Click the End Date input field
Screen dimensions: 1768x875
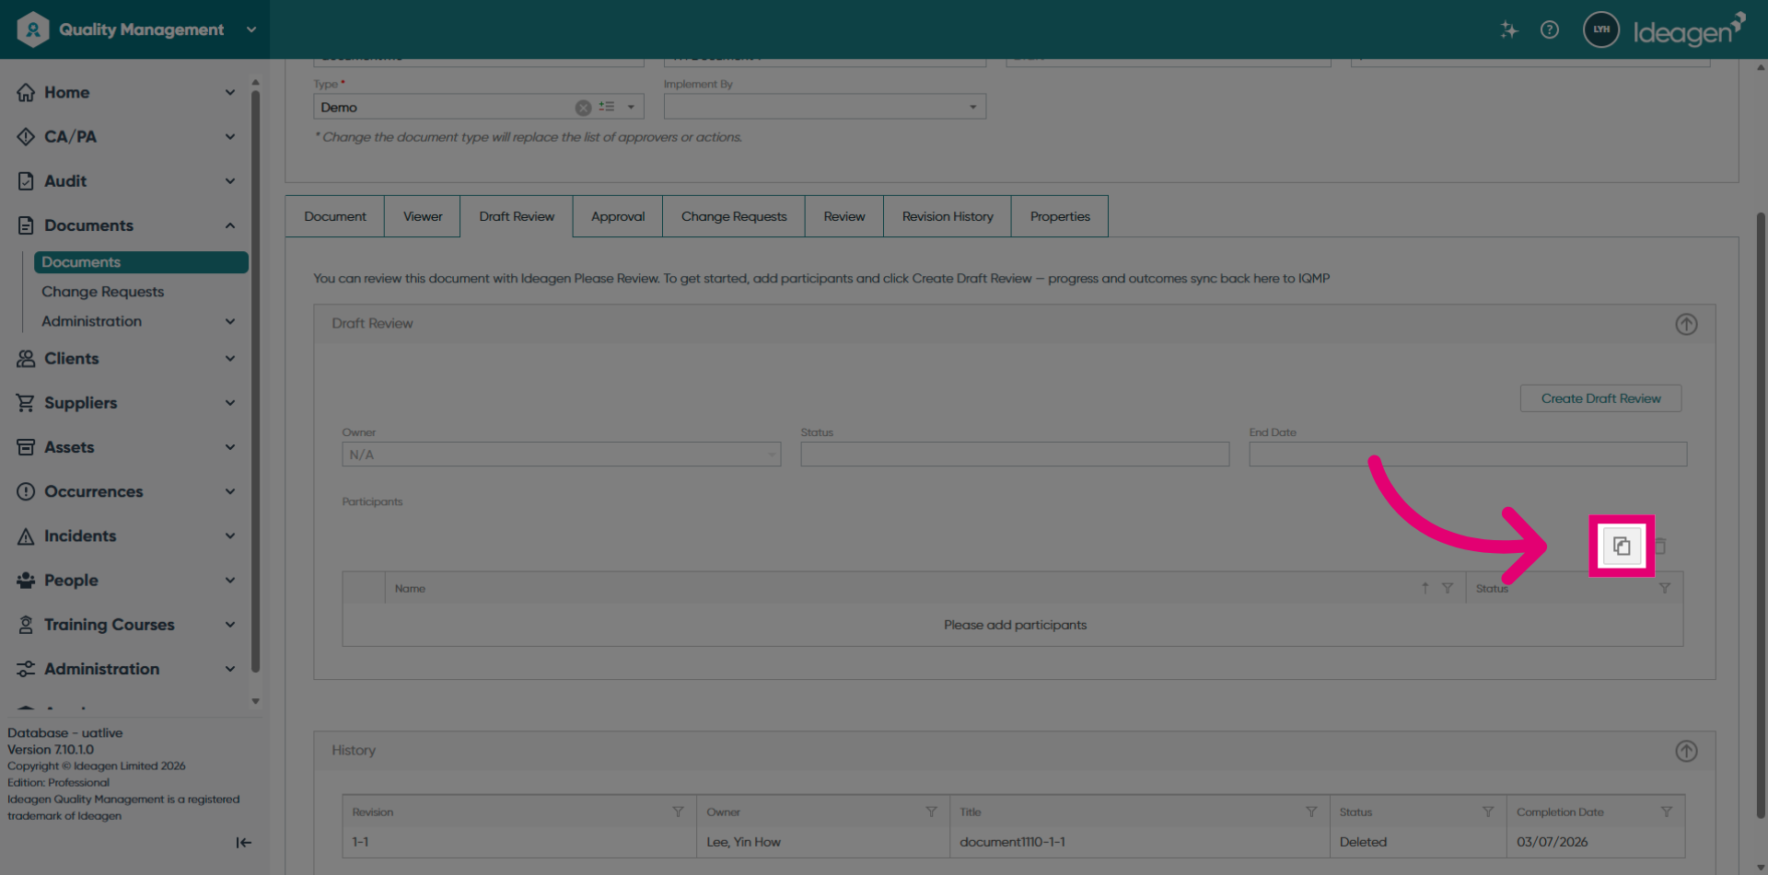(1468, 454)
